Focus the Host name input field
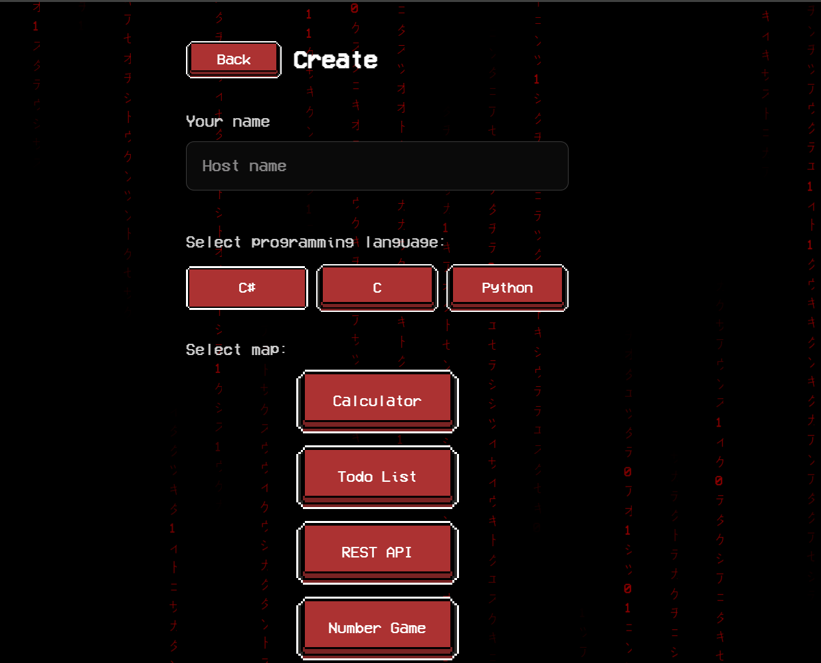 [377, 166]
